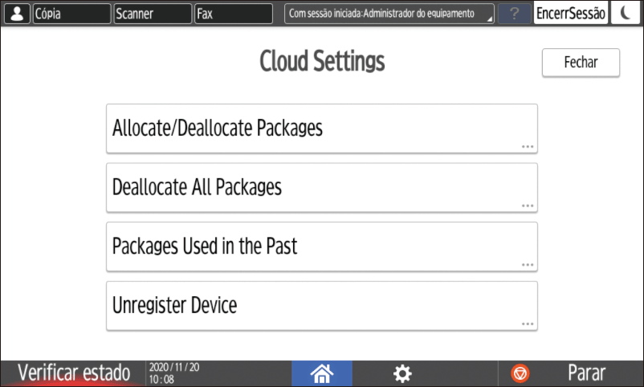Switch to Fax function
Image resolution: width=644 pixels, height=387 pixels.
pyautogui.click(x=234, y=14)
